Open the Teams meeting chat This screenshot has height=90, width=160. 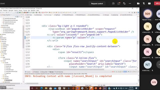pyautogui.click(x=119, y=3)
